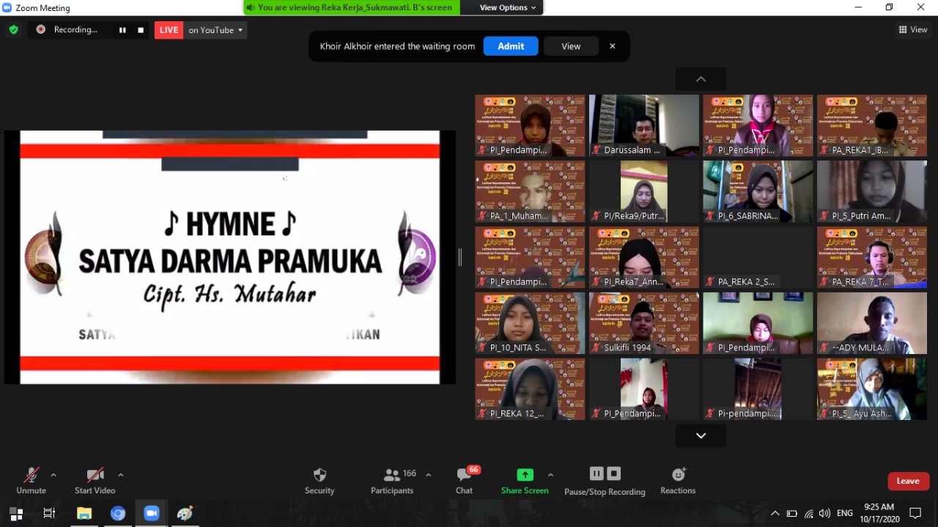Open the Windows Start menu
938x527 pixels.
[15, 513]
